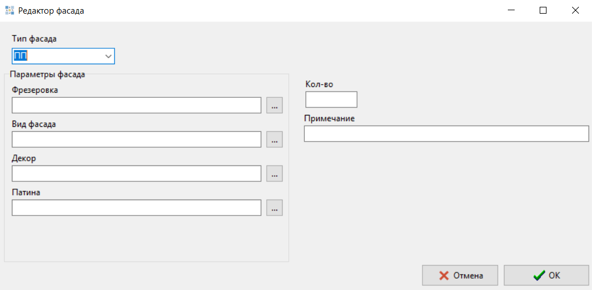Click the Редактор фасада window icon
This screenshot has width=592, height=290.
pyautogui.click(x=9, y=10)
